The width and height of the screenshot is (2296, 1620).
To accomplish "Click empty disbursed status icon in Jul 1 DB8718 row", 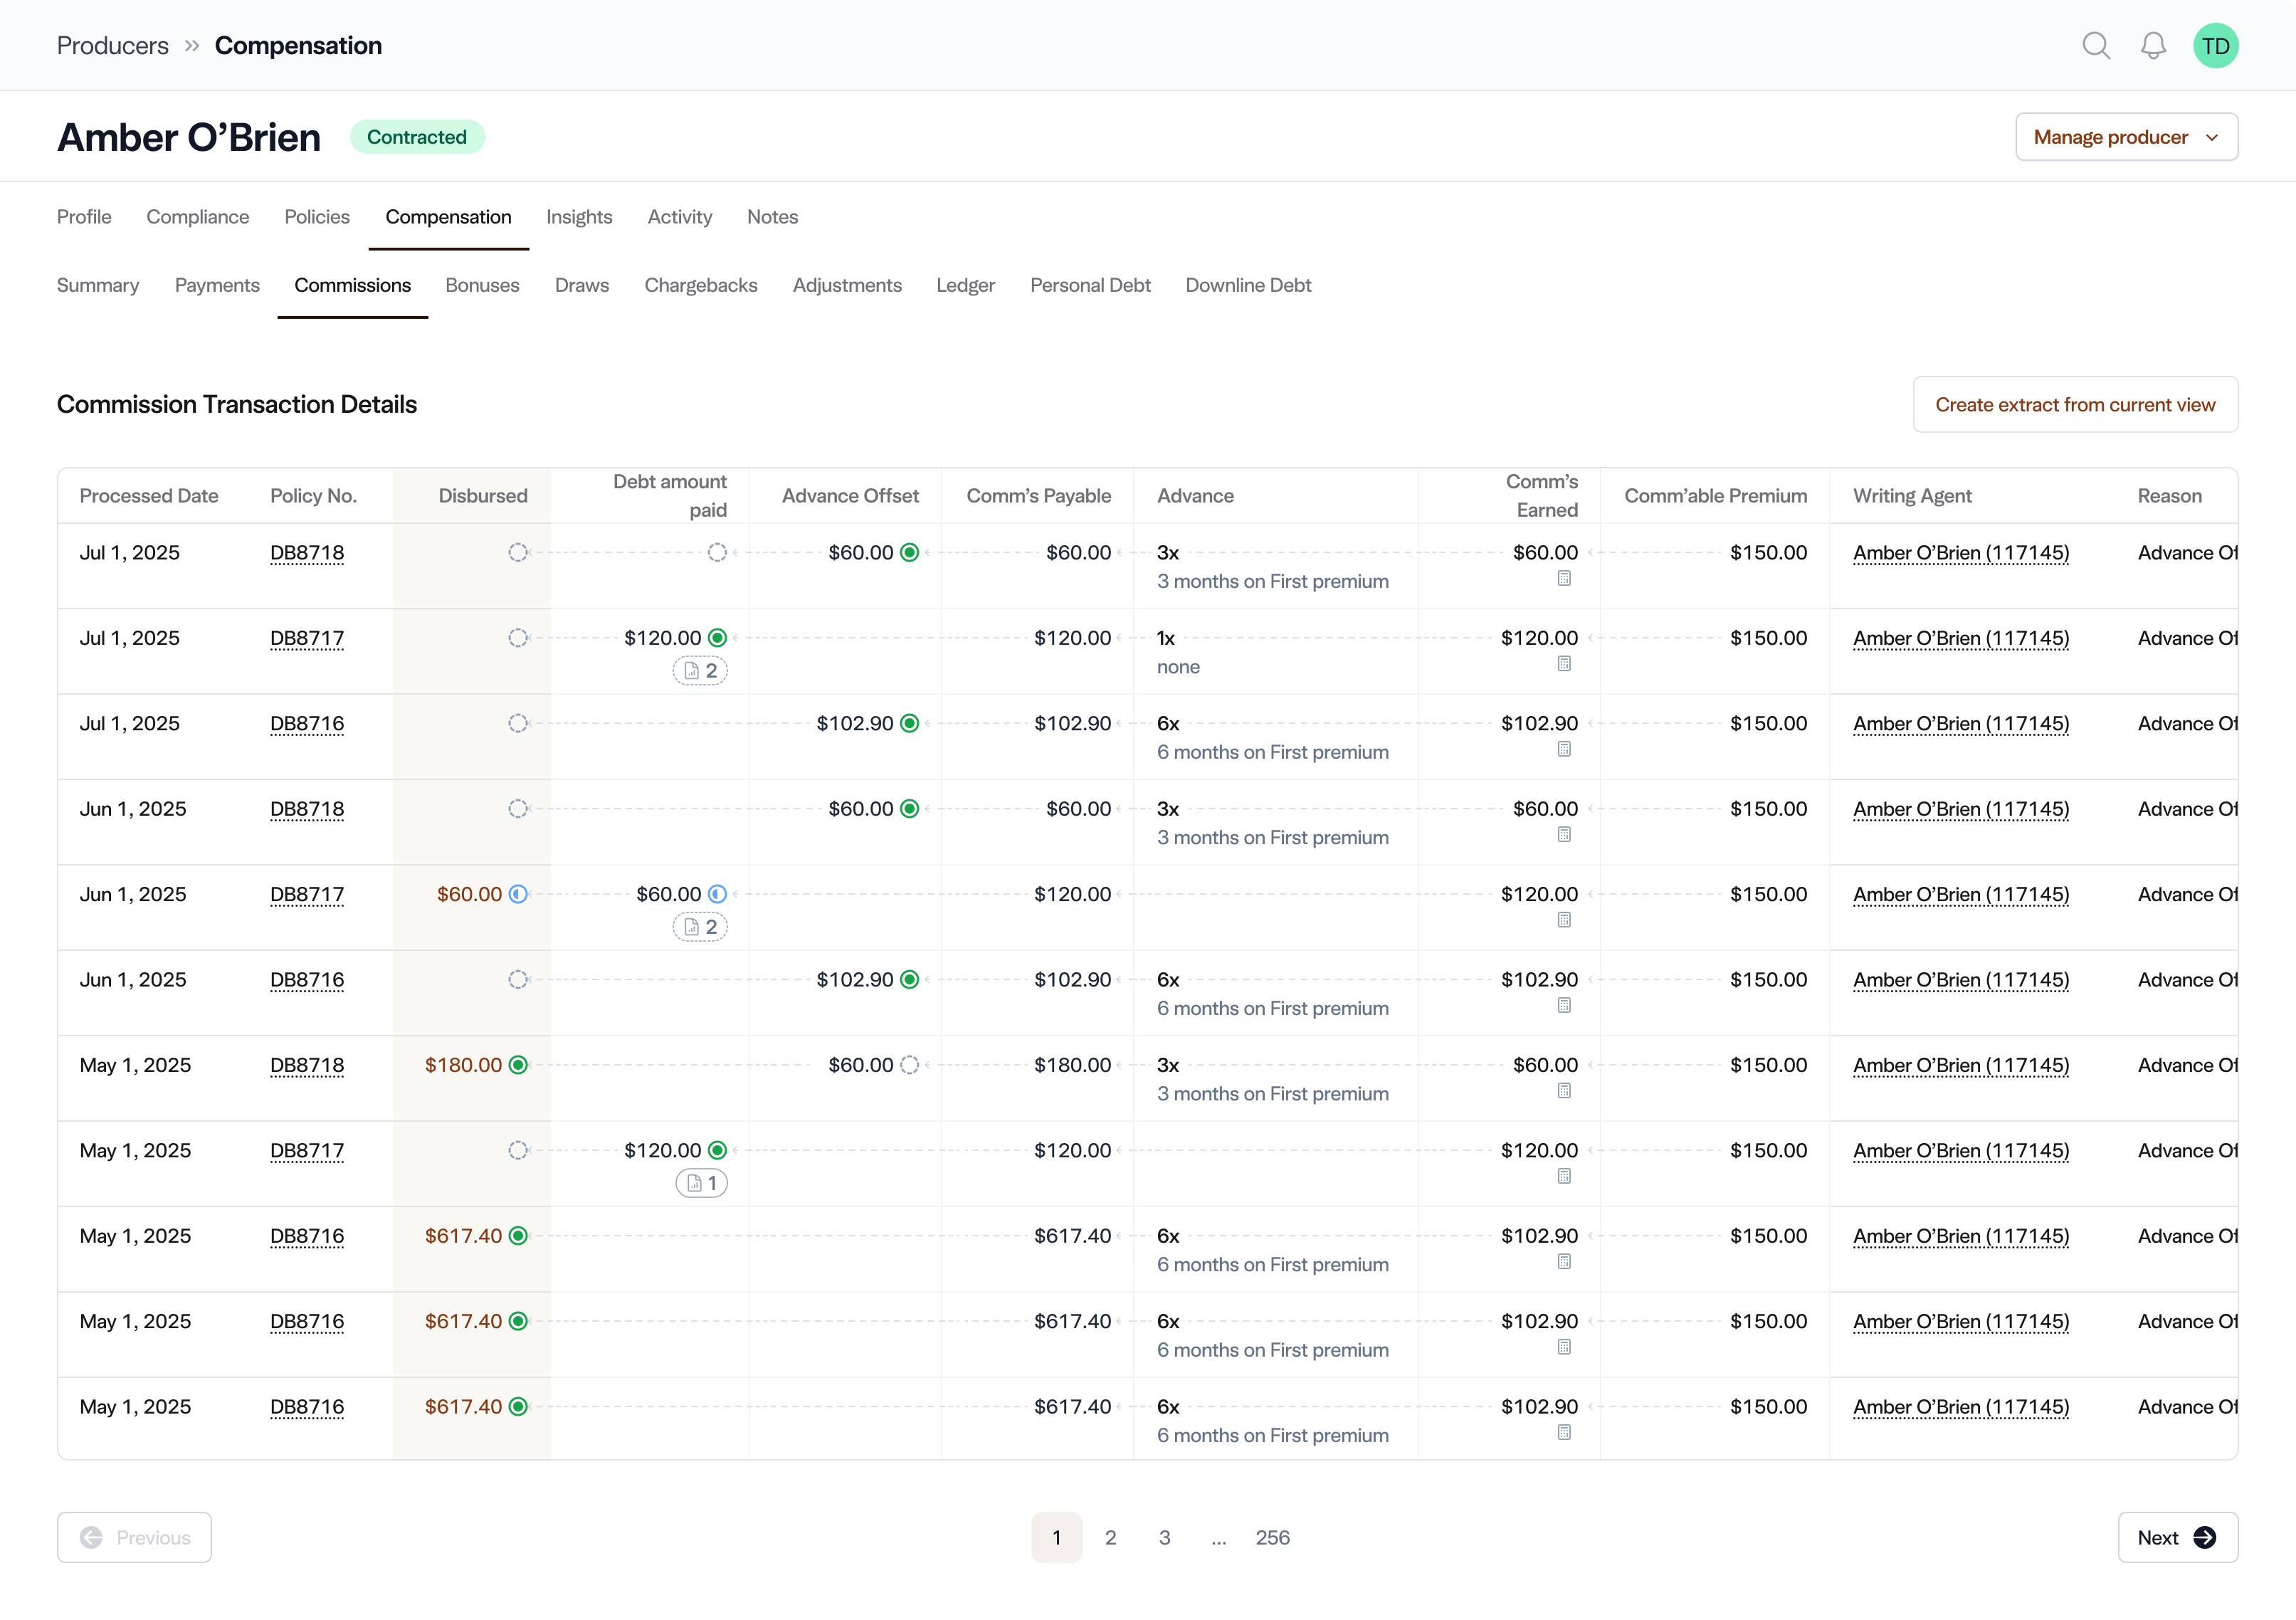I will click(x=518, y=553).
